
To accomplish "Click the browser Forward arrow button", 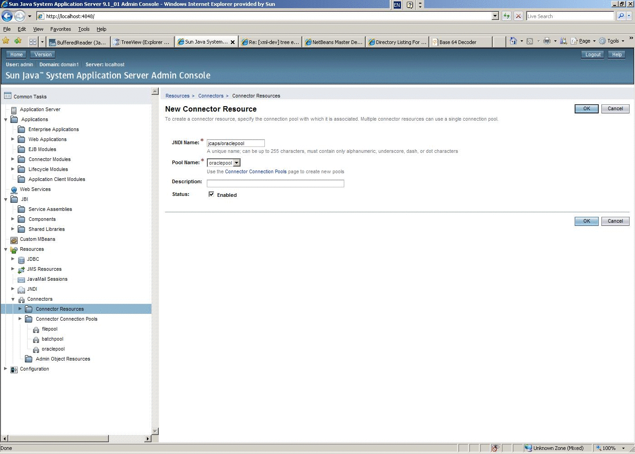I will [x=20, y=16].
